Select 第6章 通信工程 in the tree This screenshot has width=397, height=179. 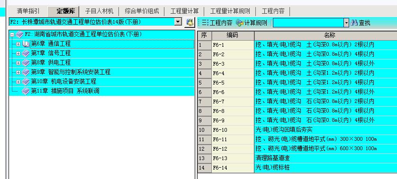click(x=51, y=44)
